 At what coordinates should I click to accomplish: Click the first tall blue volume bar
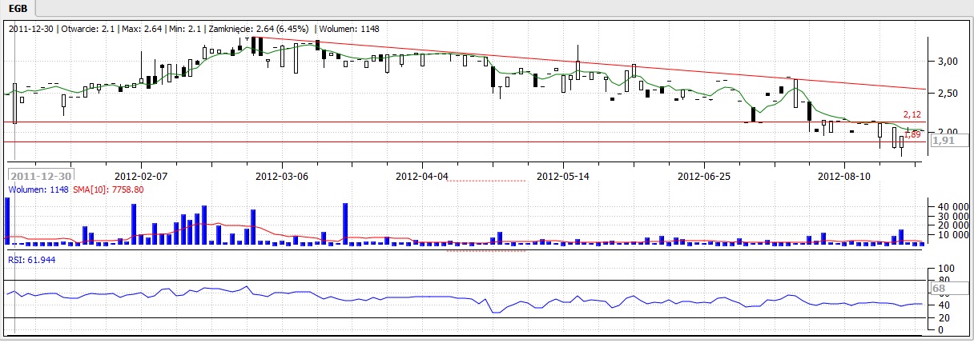(x=8, y=220)
